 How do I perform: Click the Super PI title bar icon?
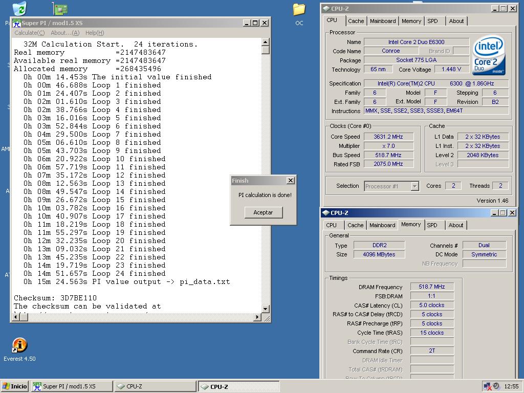click(17, 23)
